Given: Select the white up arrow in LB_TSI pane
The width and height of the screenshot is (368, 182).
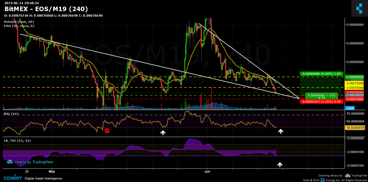Looking at the screenshot, I should click(280, 165).
